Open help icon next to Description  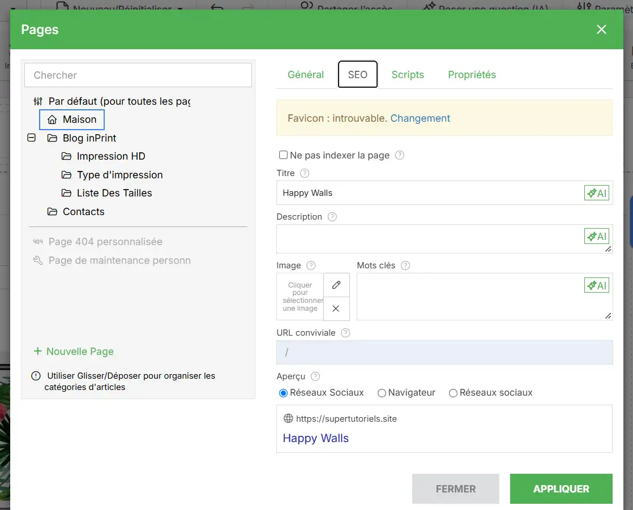pyautogui.click(x=332, y=217)
